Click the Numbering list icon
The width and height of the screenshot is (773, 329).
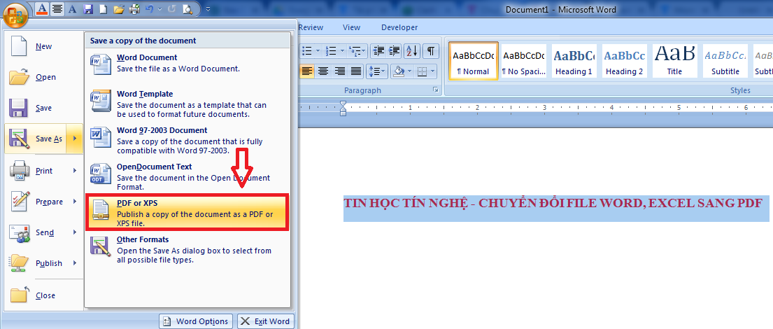[x=330, y=50]
